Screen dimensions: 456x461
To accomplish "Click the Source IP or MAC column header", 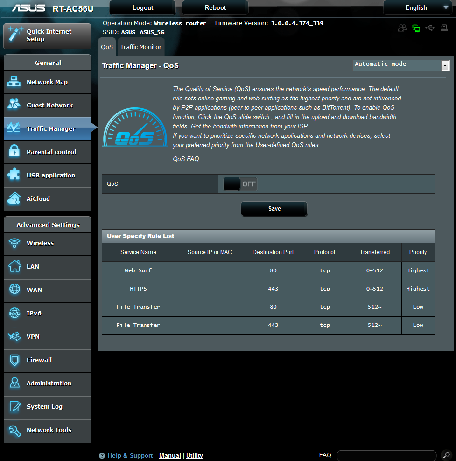I will click(210, 252).
